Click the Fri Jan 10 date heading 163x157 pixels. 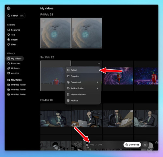point(47,100)
